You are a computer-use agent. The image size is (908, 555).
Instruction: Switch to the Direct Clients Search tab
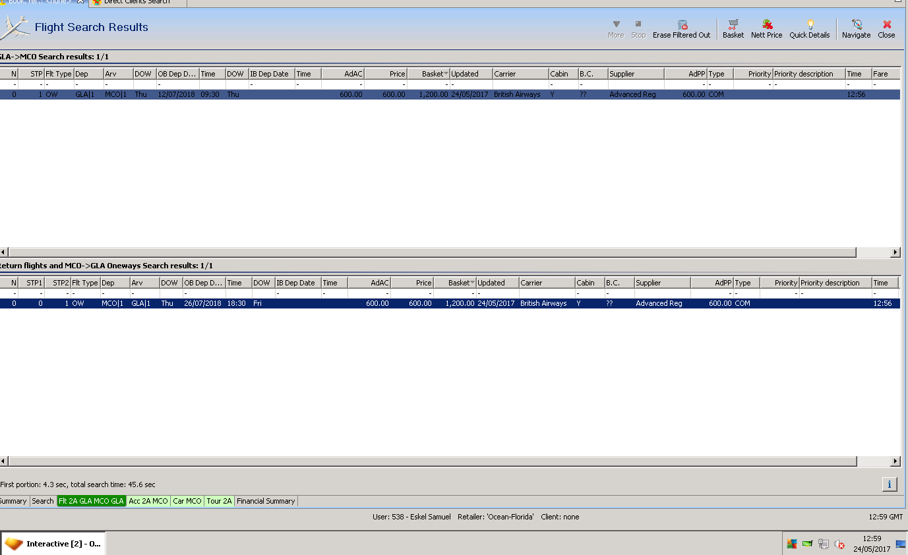[136, 2]
